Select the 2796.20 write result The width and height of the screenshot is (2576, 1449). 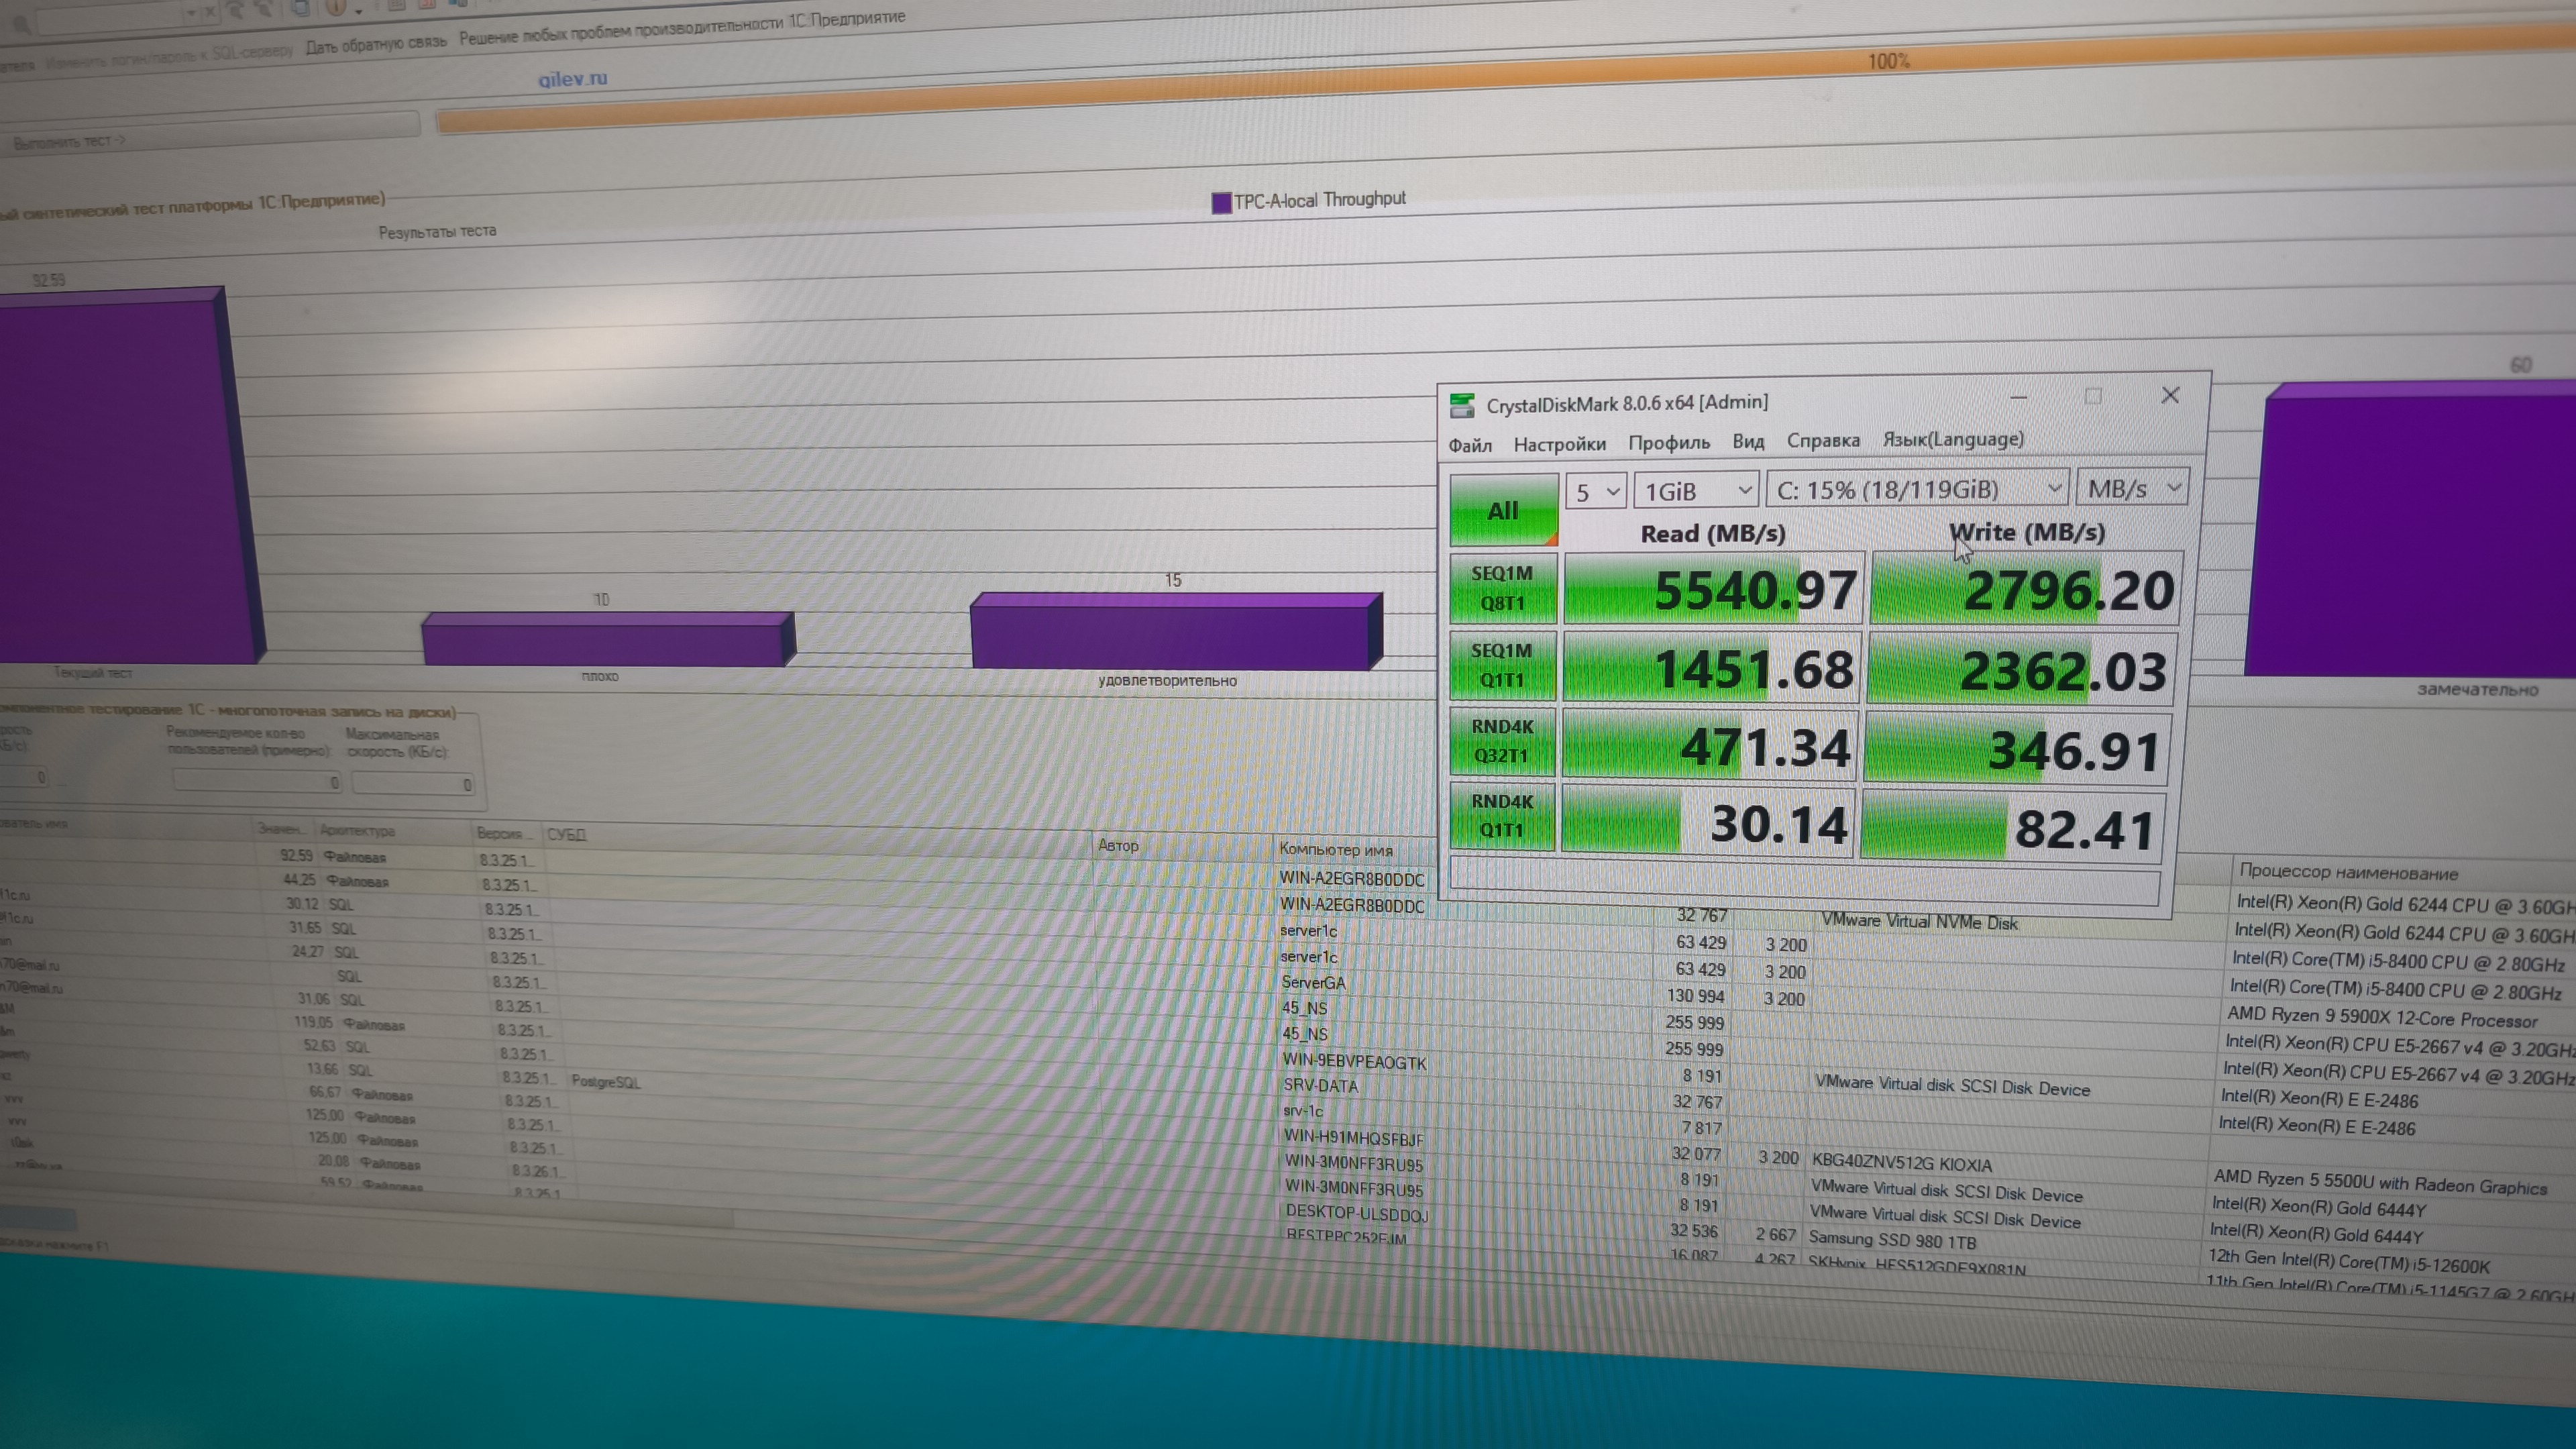click(x=2027, y=589)
